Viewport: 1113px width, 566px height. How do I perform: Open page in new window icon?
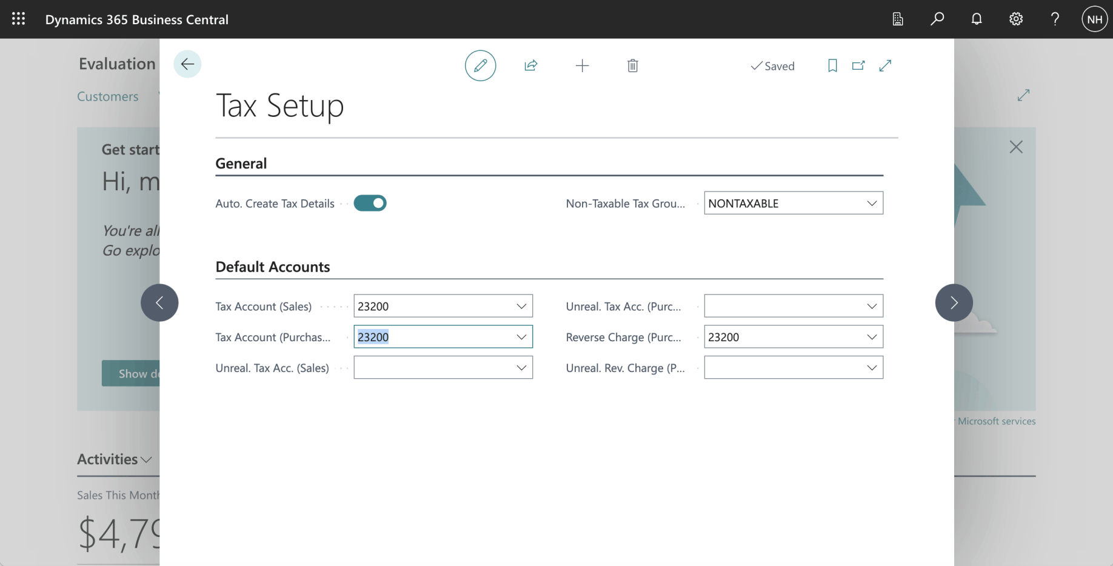pos(858,65)
